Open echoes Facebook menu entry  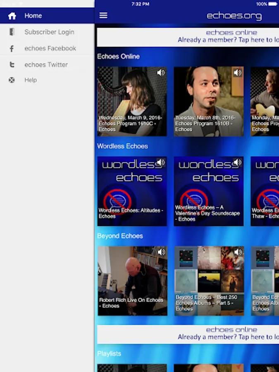click(x=47, y=48)
